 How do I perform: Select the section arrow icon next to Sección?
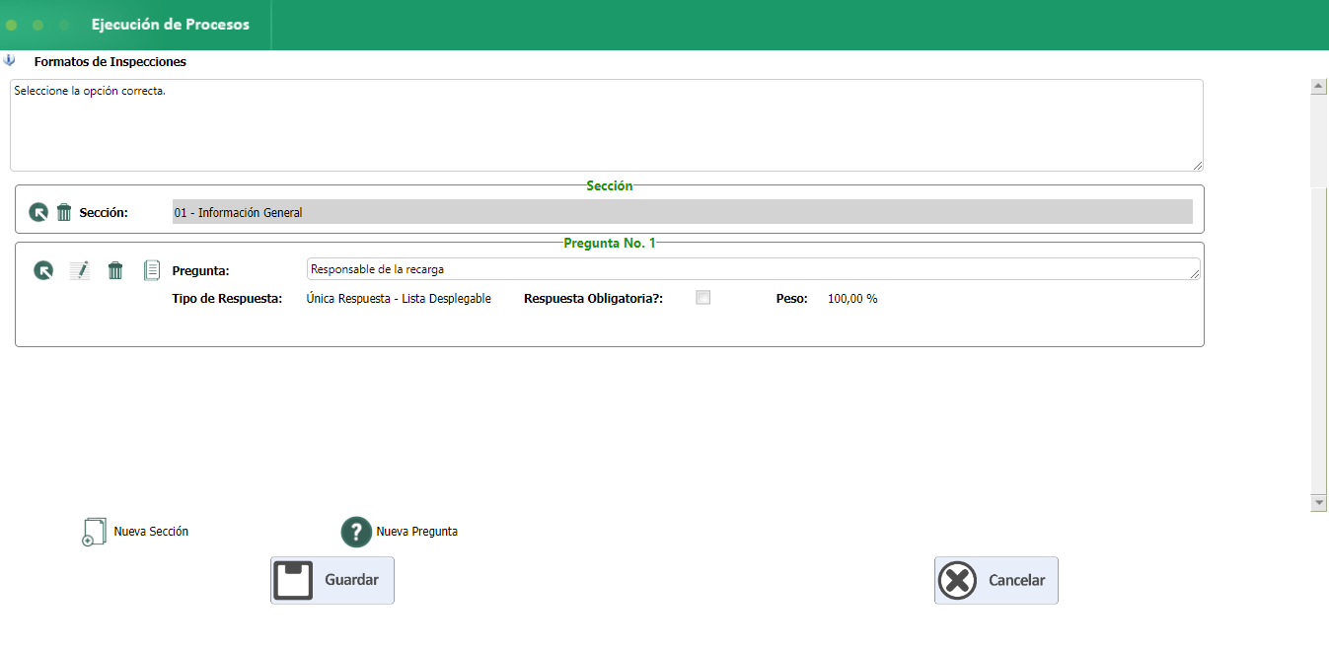pyautogui.click(x=38, y=212)
